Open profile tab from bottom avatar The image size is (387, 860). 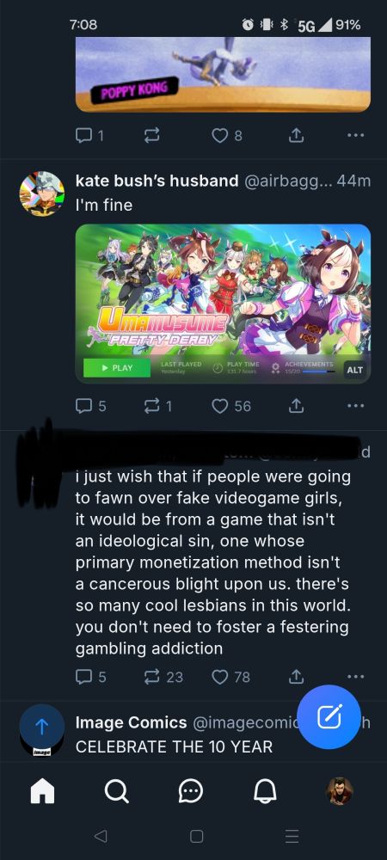(340, 791)
